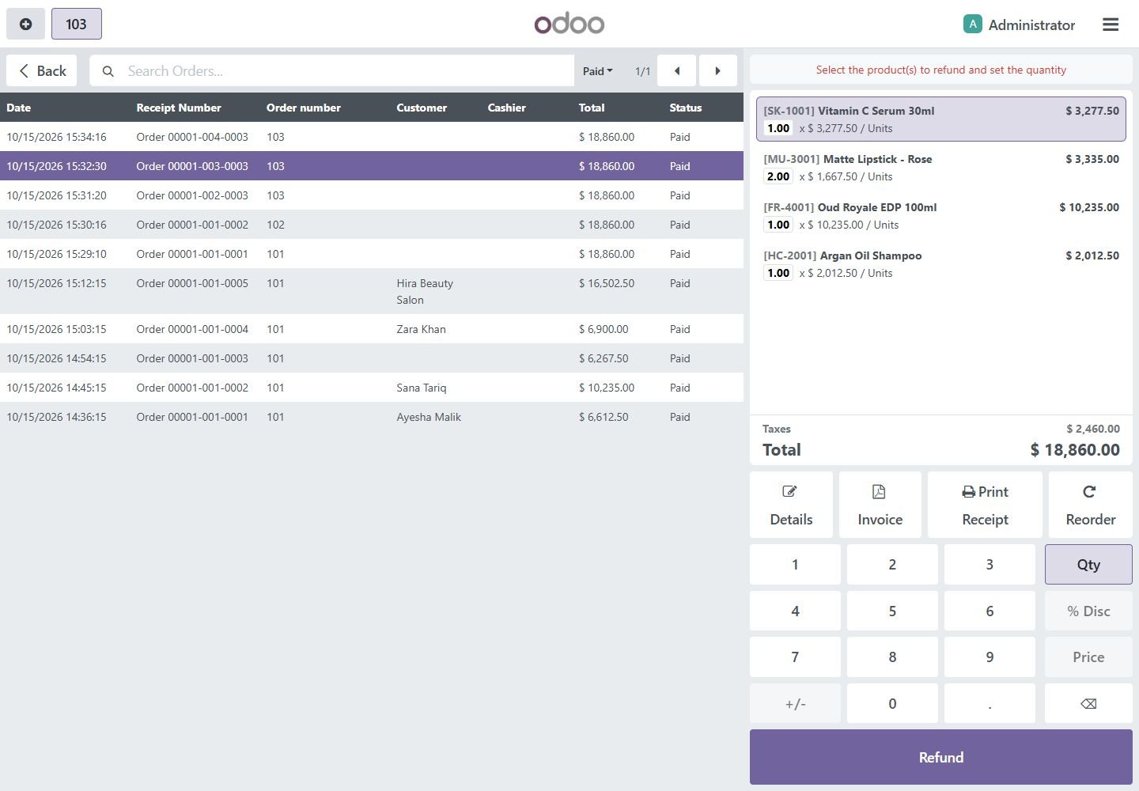Click the Zara Khan order row

[372, 329]
